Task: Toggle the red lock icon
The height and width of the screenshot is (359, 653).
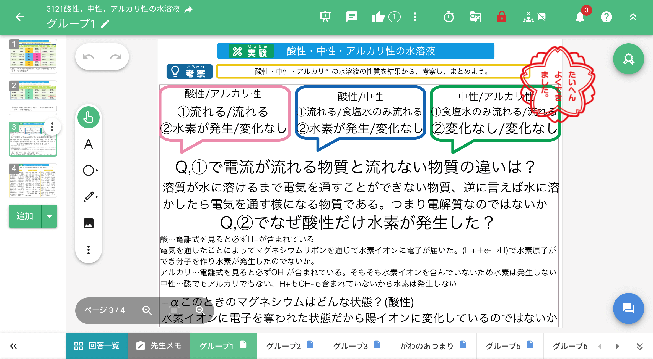Action: click(x=502, y=17)
